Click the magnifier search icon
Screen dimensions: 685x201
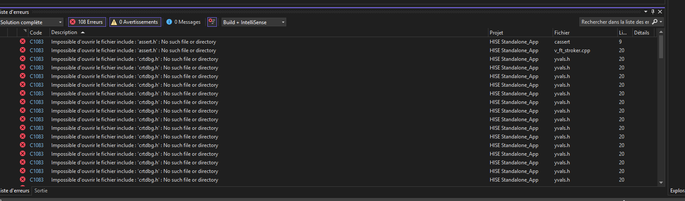pyautogui.click(x=655, y=22)
